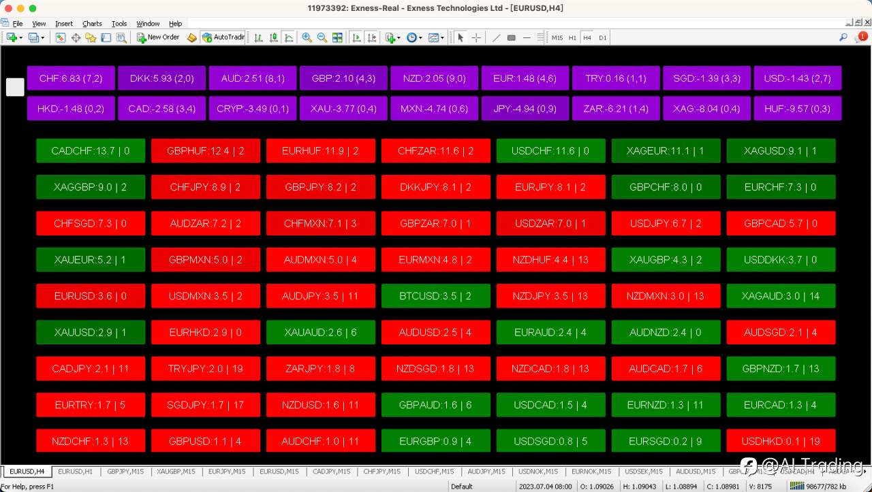Open the Navigator favorites folder icon
872x492 pixels.
tap(91, 37)
